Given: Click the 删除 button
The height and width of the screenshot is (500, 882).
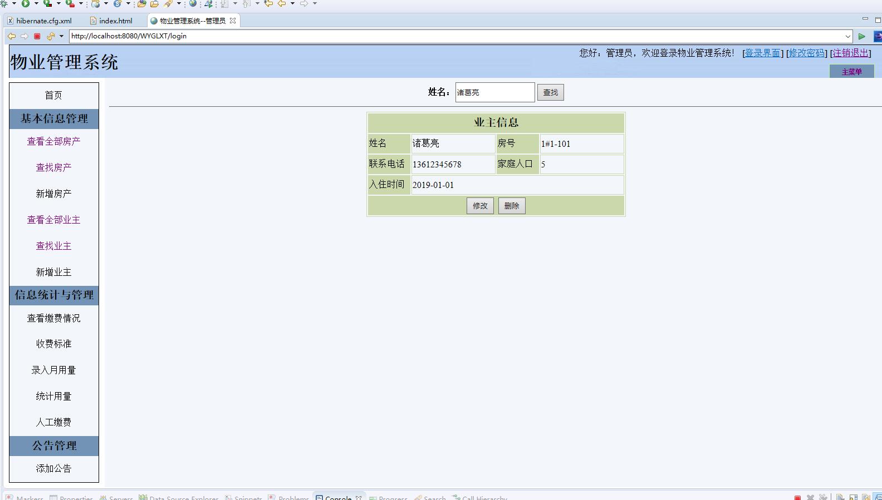Looking at the screenshot, I should [x=512, y=206].
